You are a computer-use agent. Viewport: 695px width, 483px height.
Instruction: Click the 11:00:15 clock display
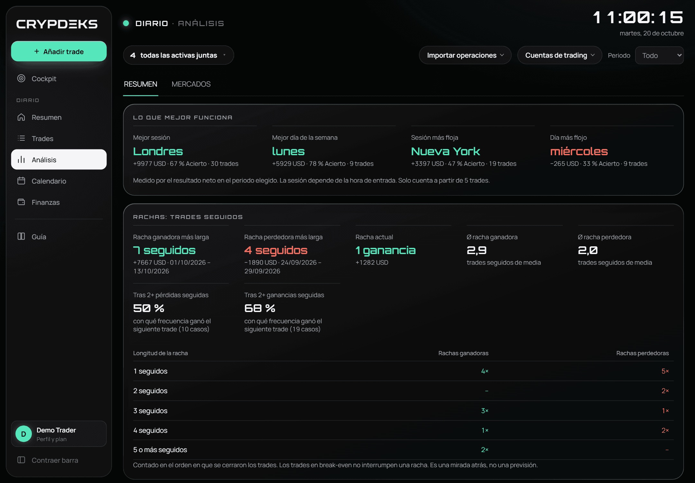[x=638, y=17]
